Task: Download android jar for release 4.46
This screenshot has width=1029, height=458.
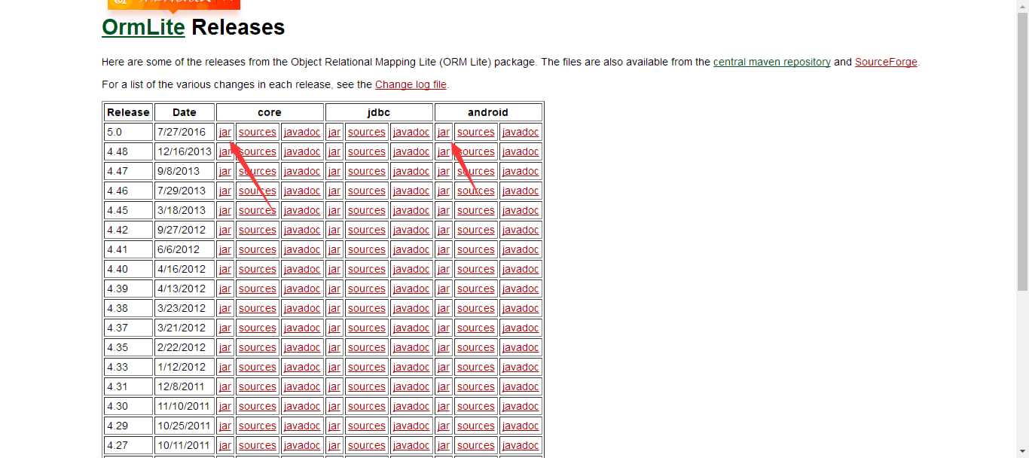Action: point(444,191)
